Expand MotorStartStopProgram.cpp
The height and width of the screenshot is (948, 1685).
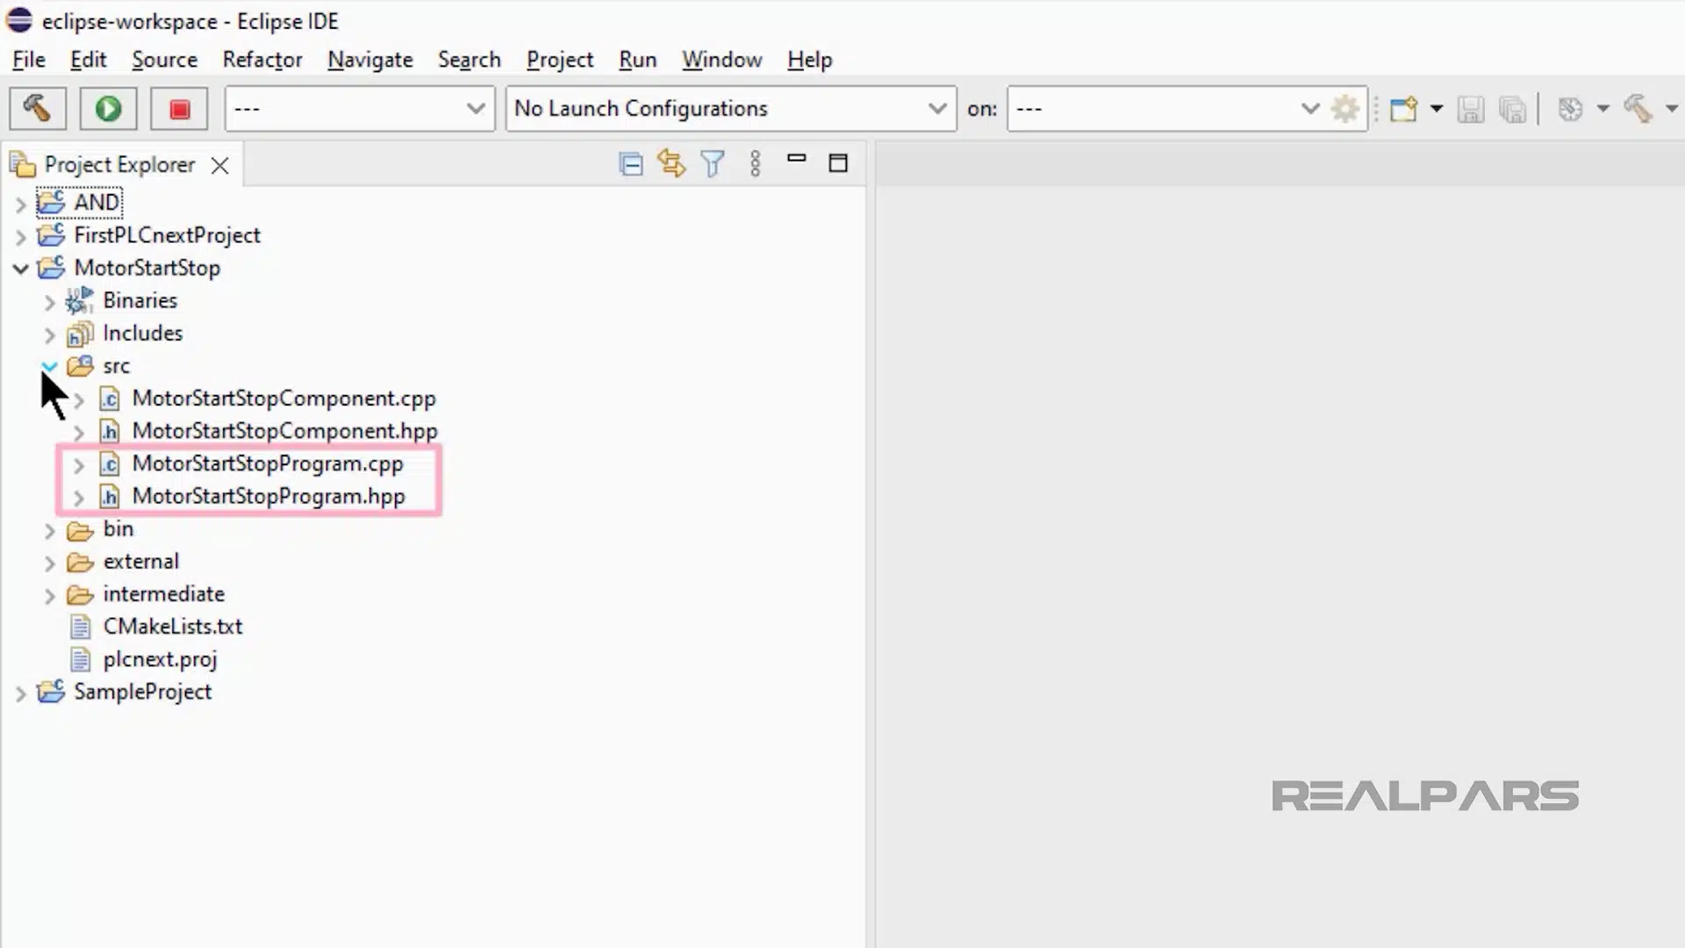point(78,465)
